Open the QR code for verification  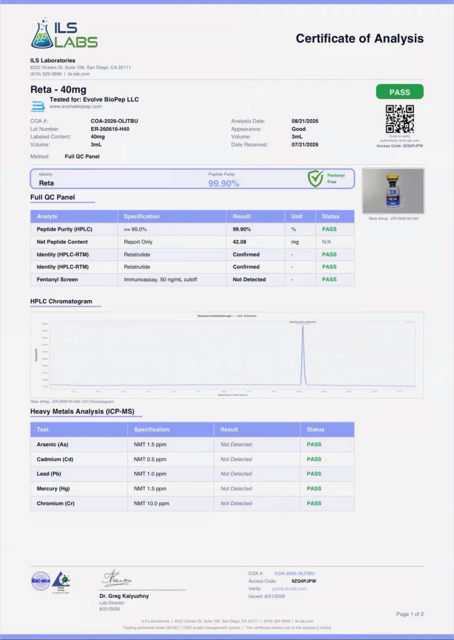click(x=400, y=119)
